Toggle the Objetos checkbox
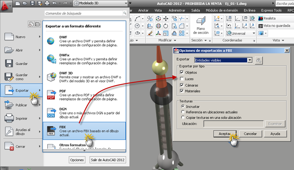This screenshot has width=294, height=170. pyautogui.click(x=182, y=72)
